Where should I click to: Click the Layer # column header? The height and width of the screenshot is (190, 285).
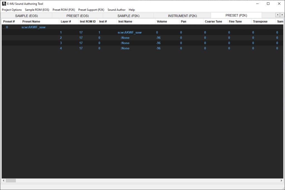[69, 22]
